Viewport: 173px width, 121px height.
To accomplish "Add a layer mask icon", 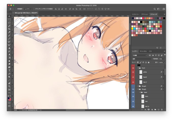I will 149,110.
